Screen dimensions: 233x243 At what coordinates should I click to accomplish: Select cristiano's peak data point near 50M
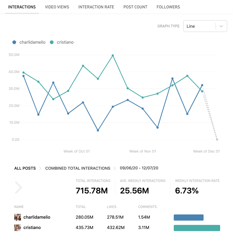click(112, 55)
